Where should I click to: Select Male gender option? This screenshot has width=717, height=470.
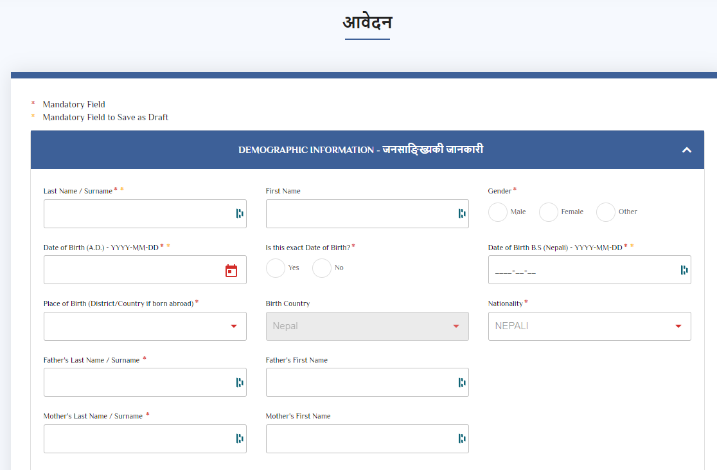coord(498,212)
